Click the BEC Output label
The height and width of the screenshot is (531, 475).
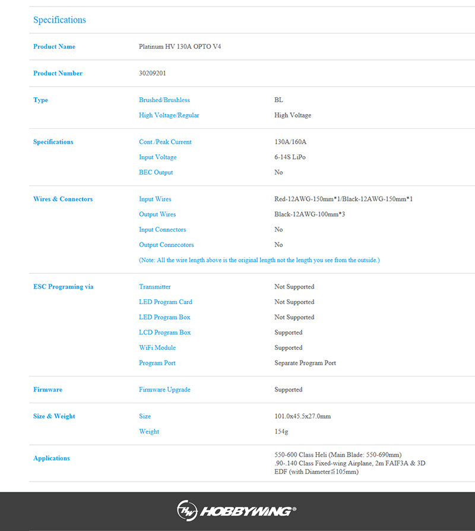pos(156,172)
